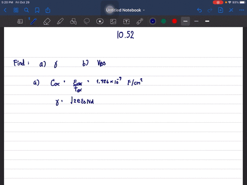The image size is (247, 185).
Task: Open the Elements sticker tool
Action: [x=100, y=22]
